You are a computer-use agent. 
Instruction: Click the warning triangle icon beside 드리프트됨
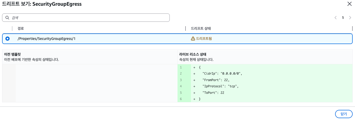193,39
